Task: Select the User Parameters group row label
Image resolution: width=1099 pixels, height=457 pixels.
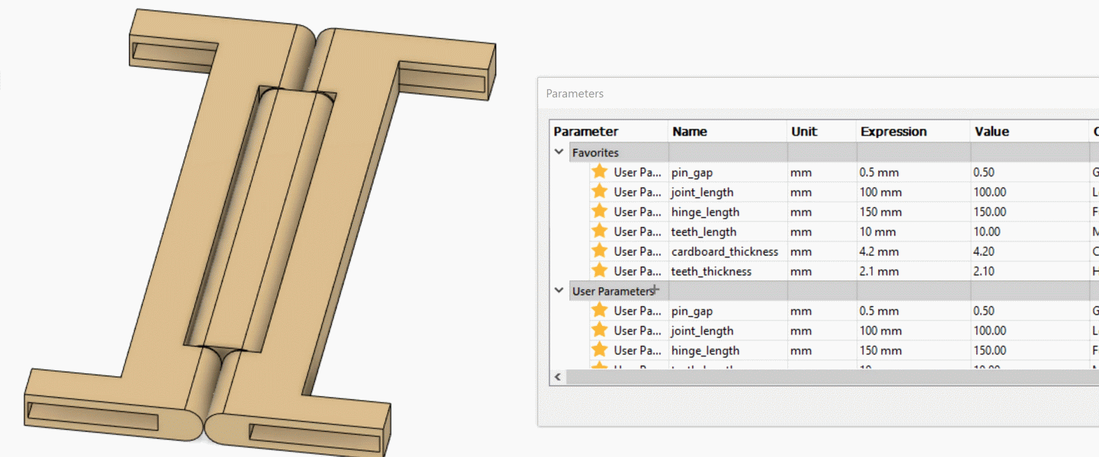Action: (x=613, y=291)
